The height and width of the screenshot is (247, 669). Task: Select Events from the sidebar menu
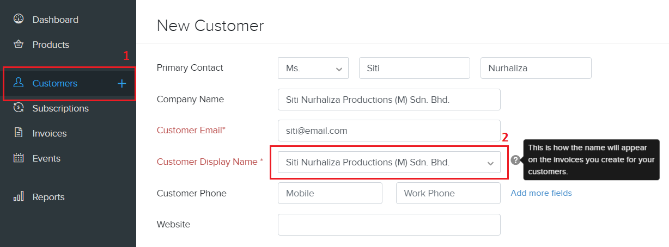tap(46, 158)
